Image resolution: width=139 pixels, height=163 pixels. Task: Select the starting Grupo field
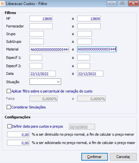[36, 34]
